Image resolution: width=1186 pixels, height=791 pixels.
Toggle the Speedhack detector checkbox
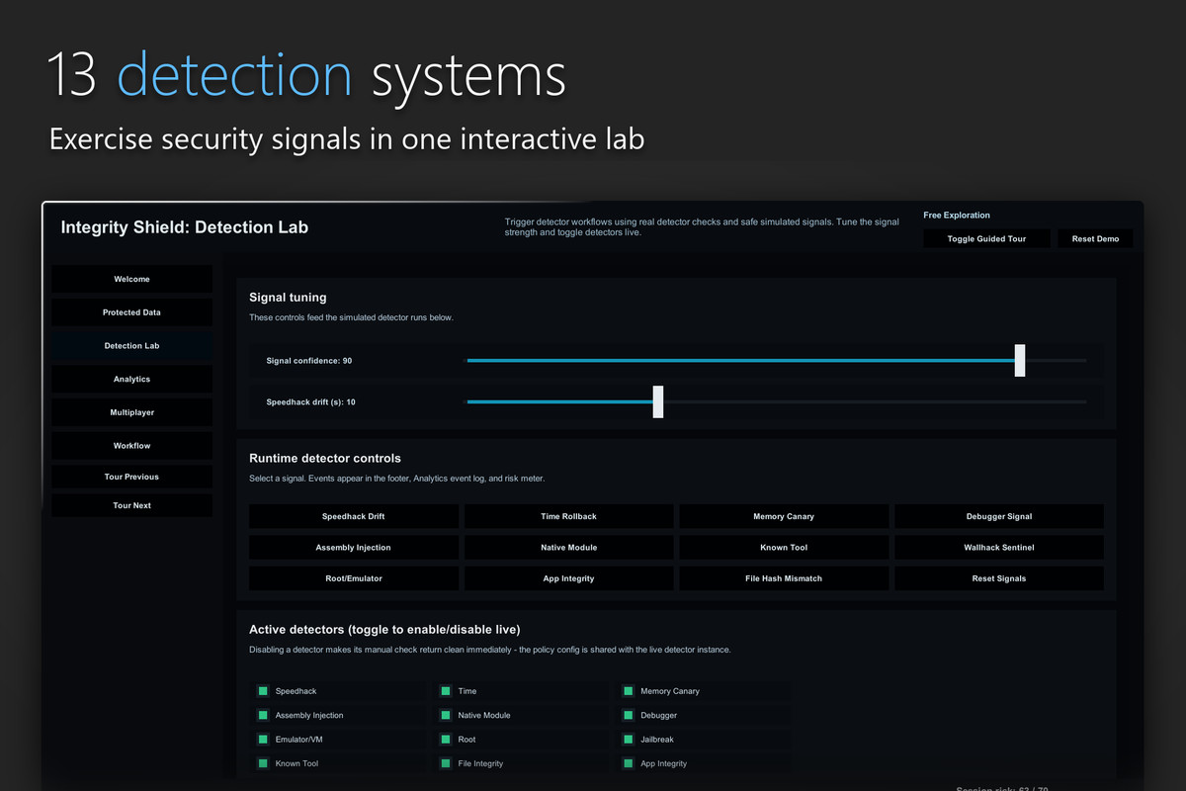pyautogui.click(x=263, y=691)
